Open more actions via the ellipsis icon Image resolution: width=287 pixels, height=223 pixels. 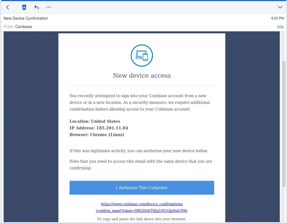click(48, 7)
